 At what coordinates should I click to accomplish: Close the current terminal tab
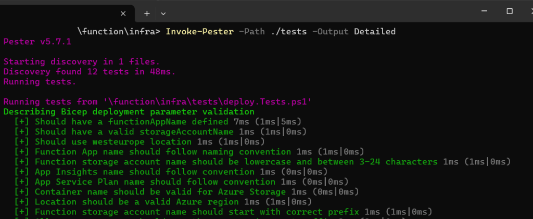tap(123, 14)
